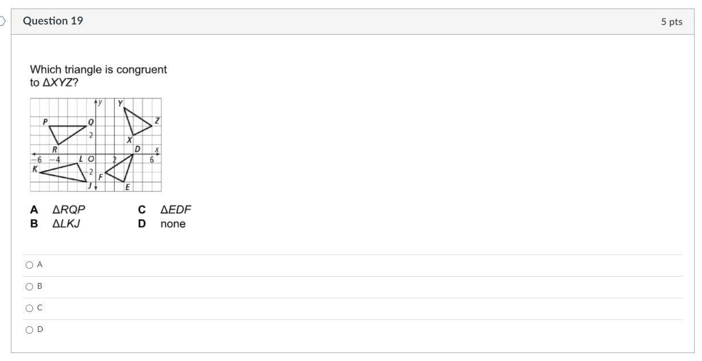Click the 5 pts score label
The image size is (702, 361).
pyautogui.click(x=671, y=22)
